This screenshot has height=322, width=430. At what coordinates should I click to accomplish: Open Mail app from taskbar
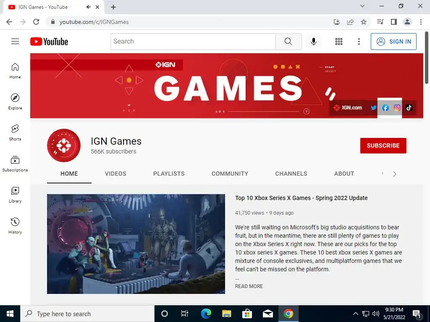pos(267,314)
